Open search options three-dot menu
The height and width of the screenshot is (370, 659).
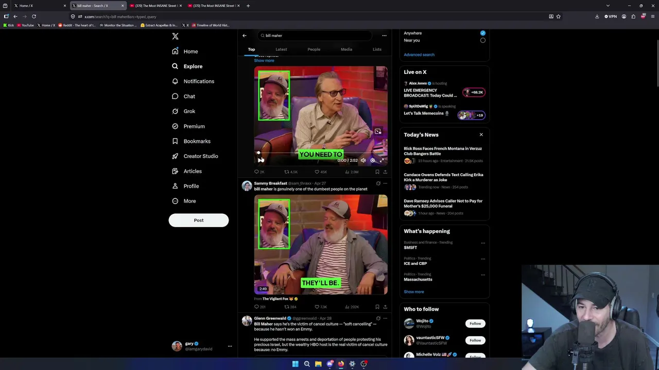(384, 35)
